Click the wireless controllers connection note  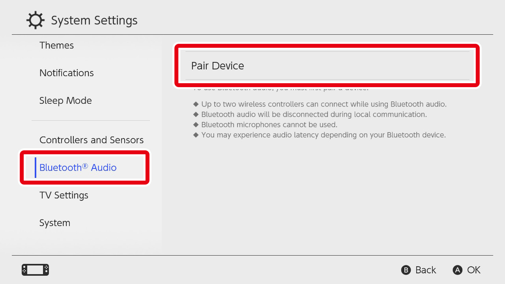click(322, 104)
